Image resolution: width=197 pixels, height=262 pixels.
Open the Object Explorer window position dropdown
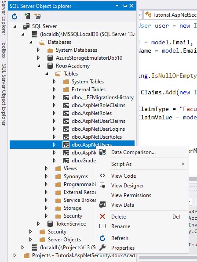click(117, 6)
